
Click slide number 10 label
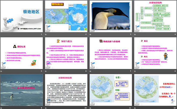point(86,108)
